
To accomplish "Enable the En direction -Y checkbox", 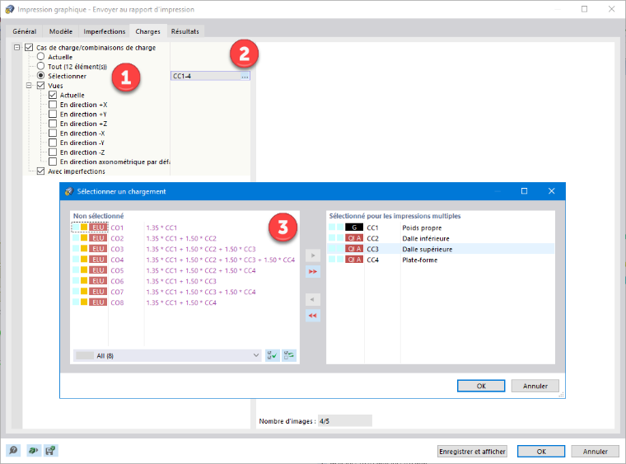I will coord(53,143).
